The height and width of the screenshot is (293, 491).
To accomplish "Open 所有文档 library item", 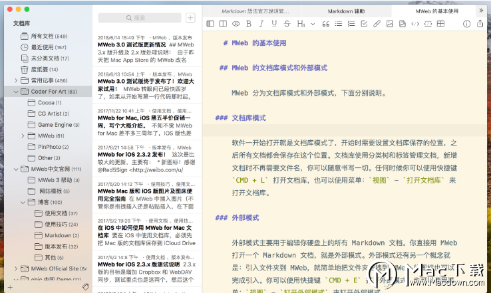I will pyautogui.click(x=48, y=37).
